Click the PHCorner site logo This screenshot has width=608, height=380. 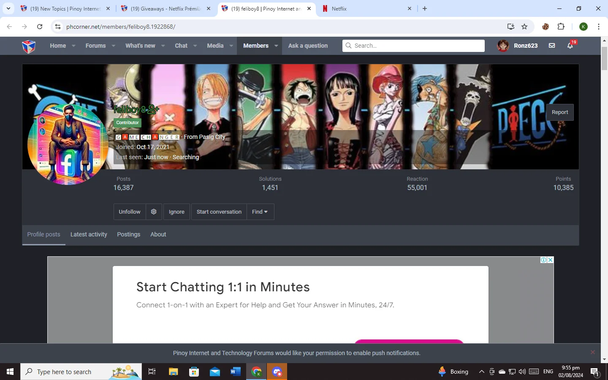coord(29,46)
